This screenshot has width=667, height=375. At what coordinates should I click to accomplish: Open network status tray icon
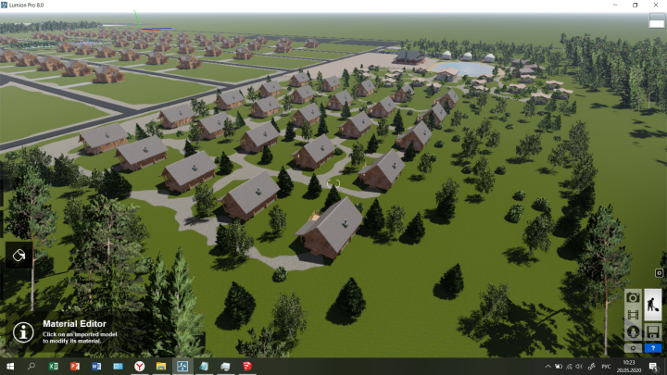pos(569,366)
